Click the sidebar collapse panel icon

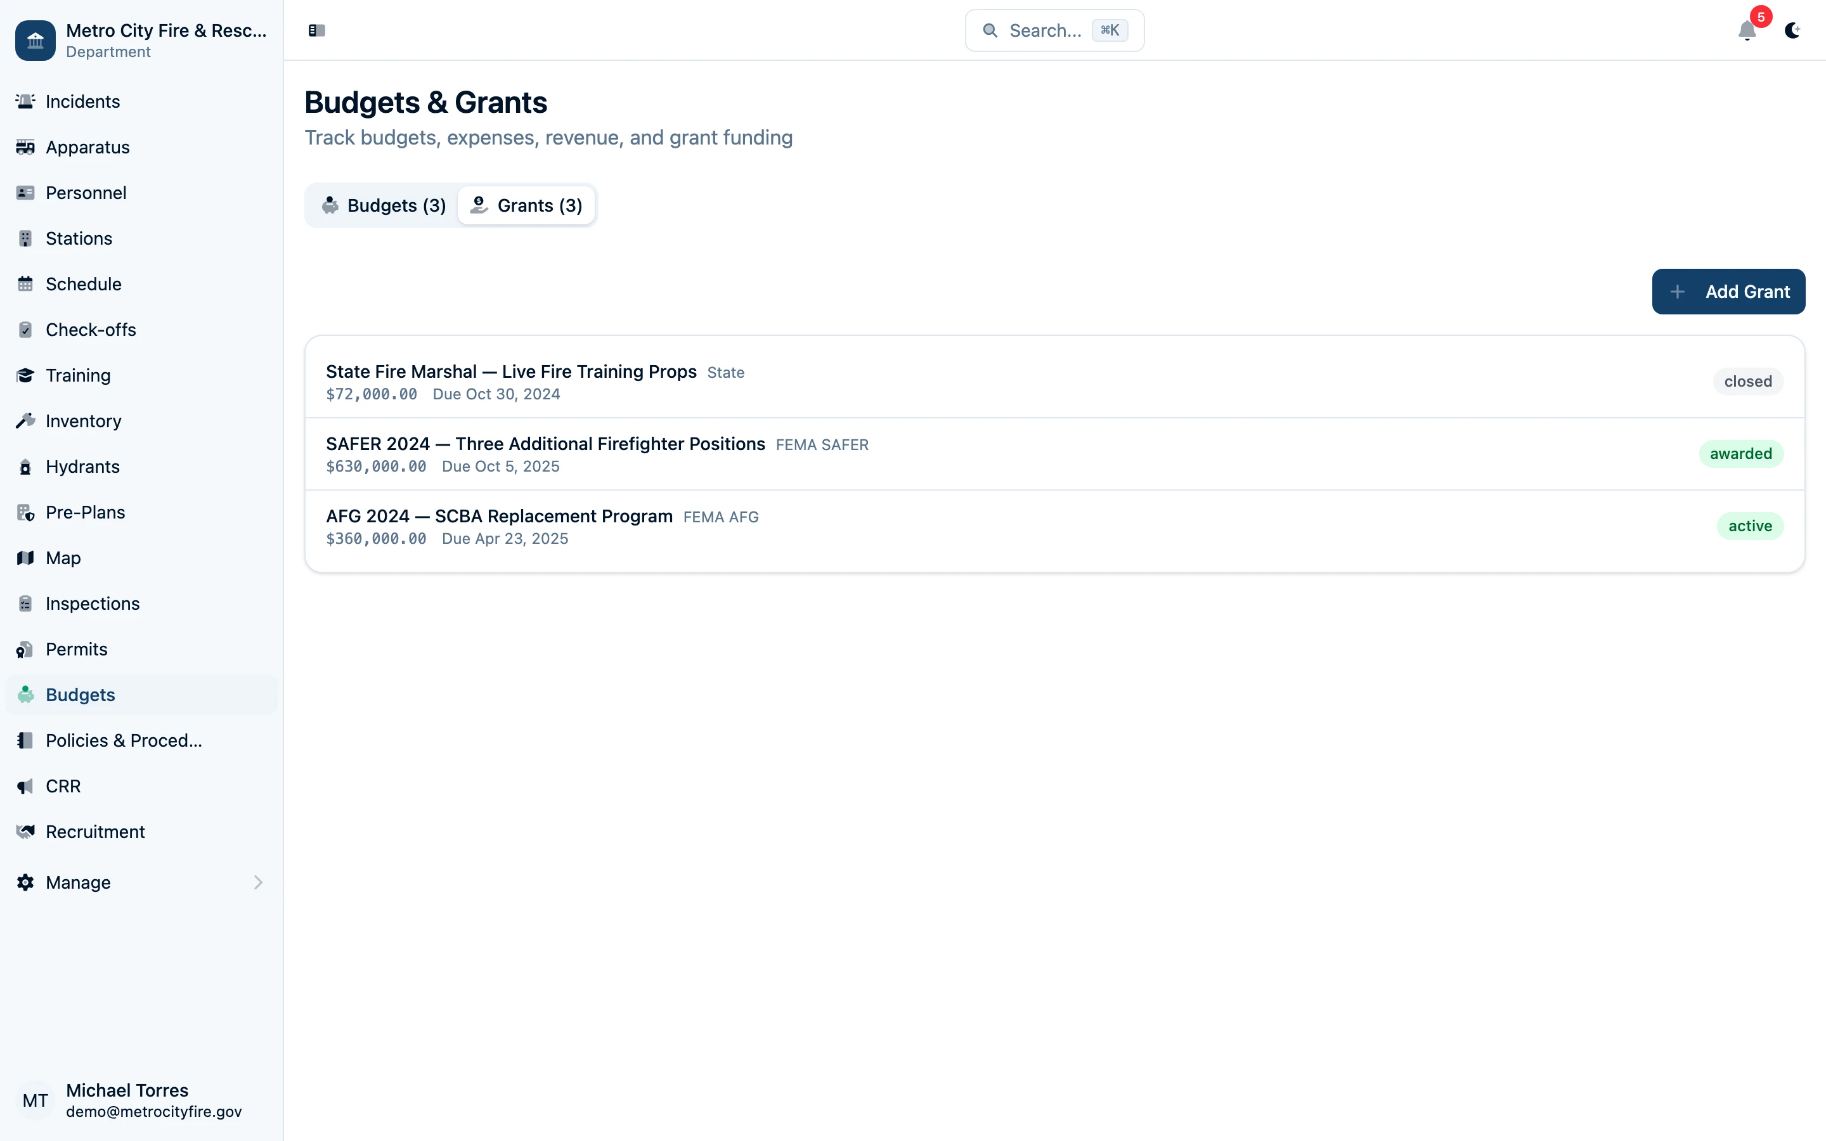coord(316,30)
